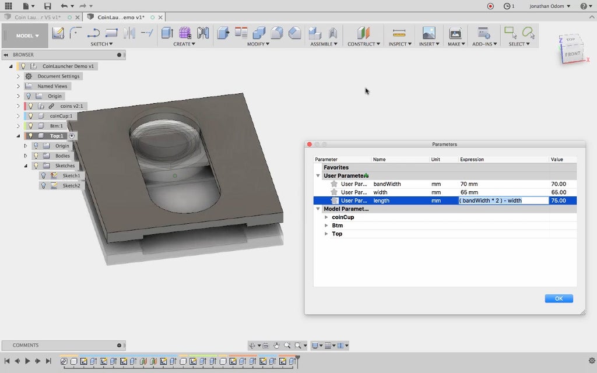Open the MODIFY menu

click(257, 44)
